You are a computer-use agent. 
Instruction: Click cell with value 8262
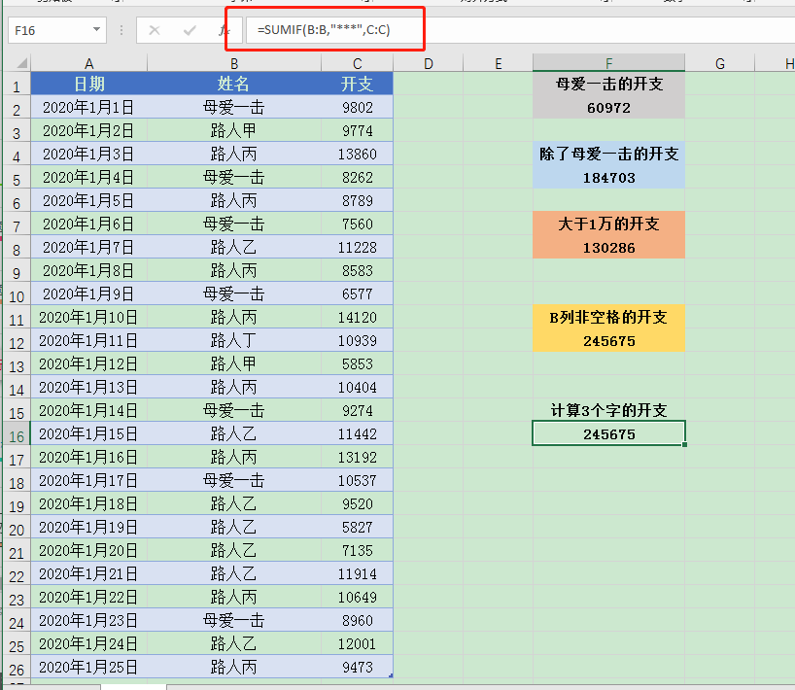358,177
